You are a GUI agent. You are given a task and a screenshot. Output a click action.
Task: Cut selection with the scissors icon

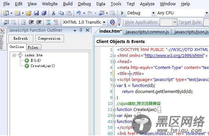(x=53, y=13)
